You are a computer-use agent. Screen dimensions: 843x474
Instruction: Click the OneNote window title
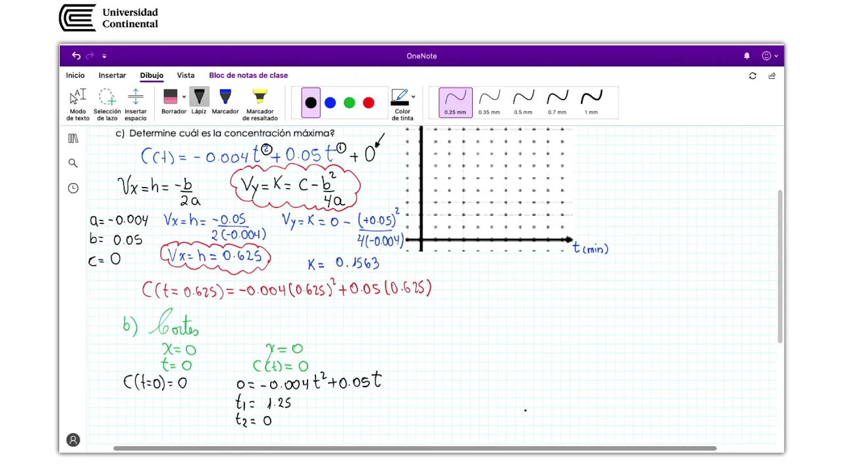(x=421, y=56)
